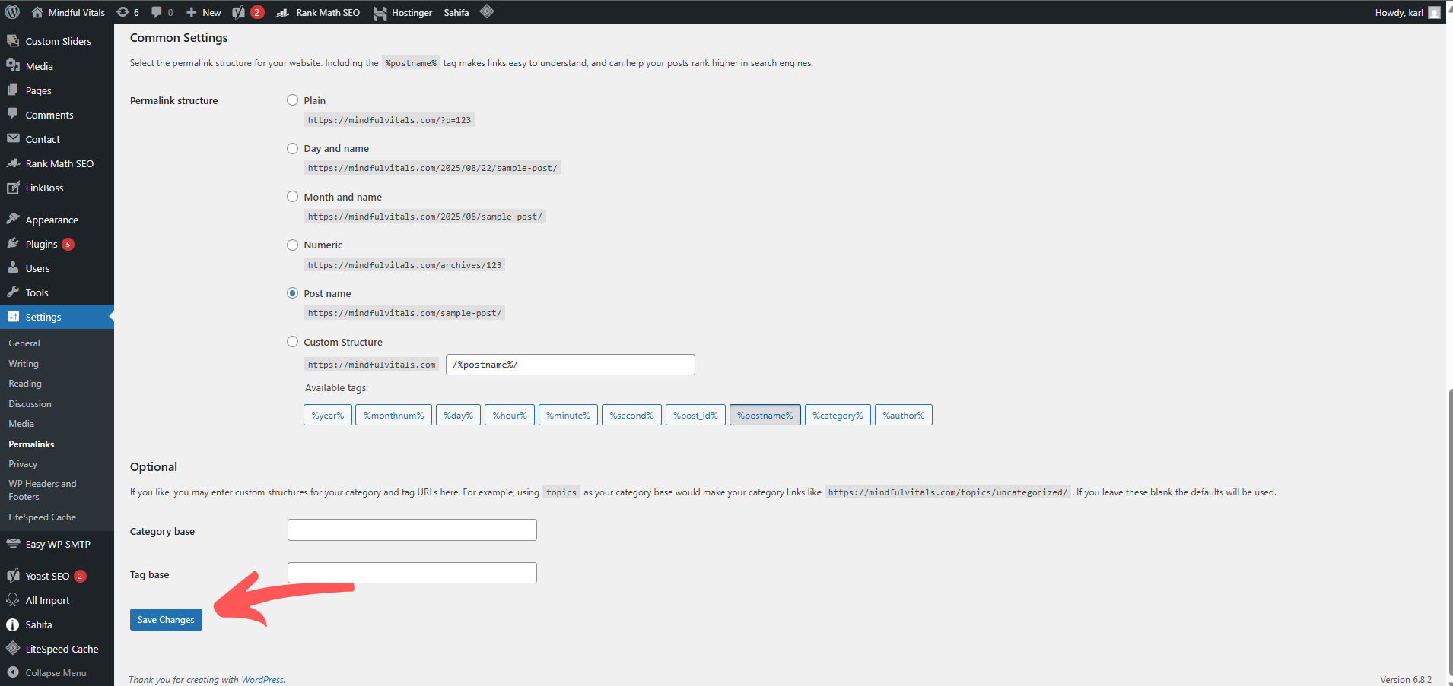1453x686 pixels.
Task: Click the Collapse Menu arrow icon
Action: pos(13,672)
